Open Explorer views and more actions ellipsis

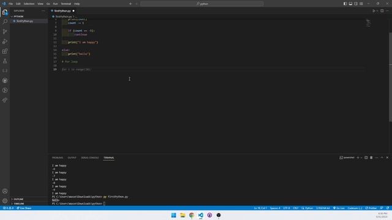coord(43,11)
